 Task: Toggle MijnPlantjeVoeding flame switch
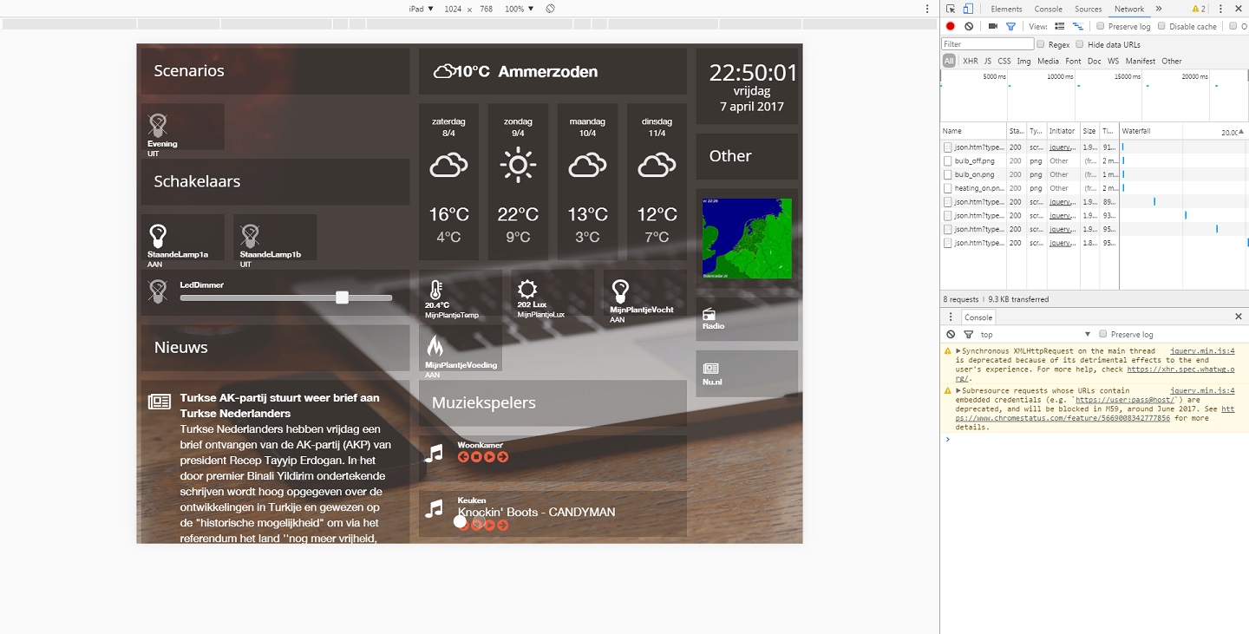point(435,346)
